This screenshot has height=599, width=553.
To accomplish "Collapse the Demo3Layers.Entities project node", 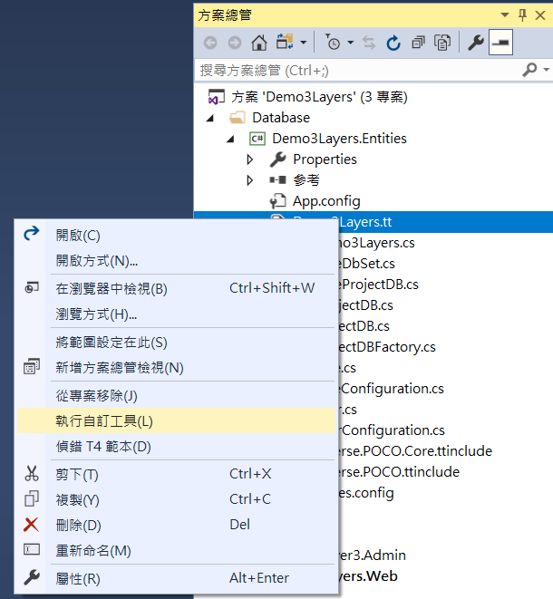I will tap(230, 139).
